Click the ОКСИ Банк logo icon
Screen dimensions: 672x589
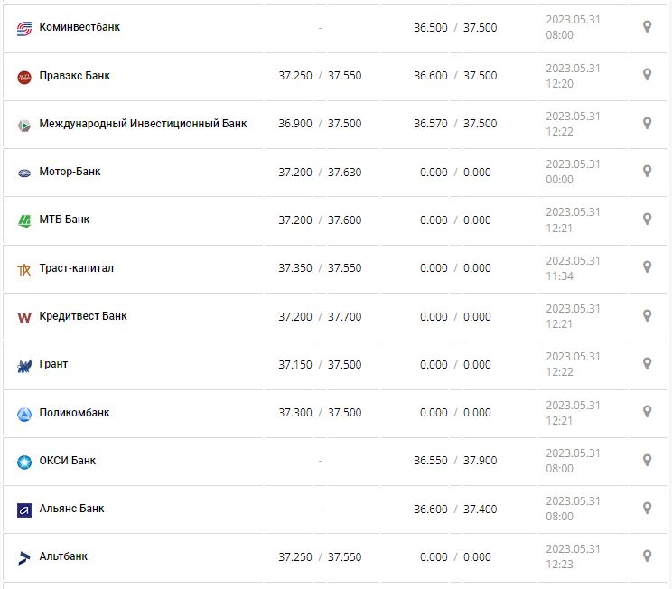(24, 462)
